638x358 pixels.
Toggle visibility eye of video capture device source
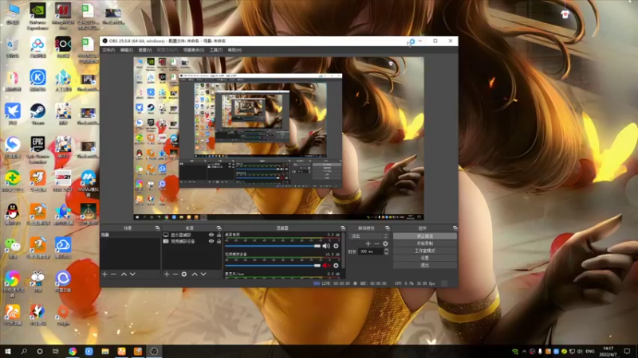pos(211,241)
